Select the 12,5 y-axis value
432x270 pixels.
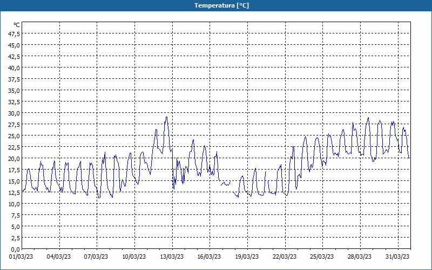tap(15, 193)
